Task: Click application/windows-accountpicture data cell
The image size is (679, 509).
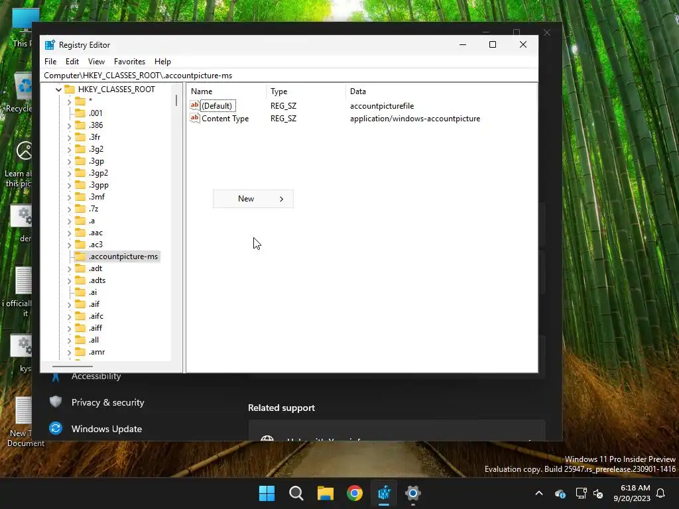Action: (x=415, y=119)
